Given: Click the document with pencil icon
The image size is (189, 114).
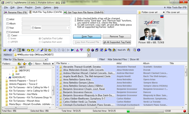Looking at the screenshot, I should pos(46,50).
